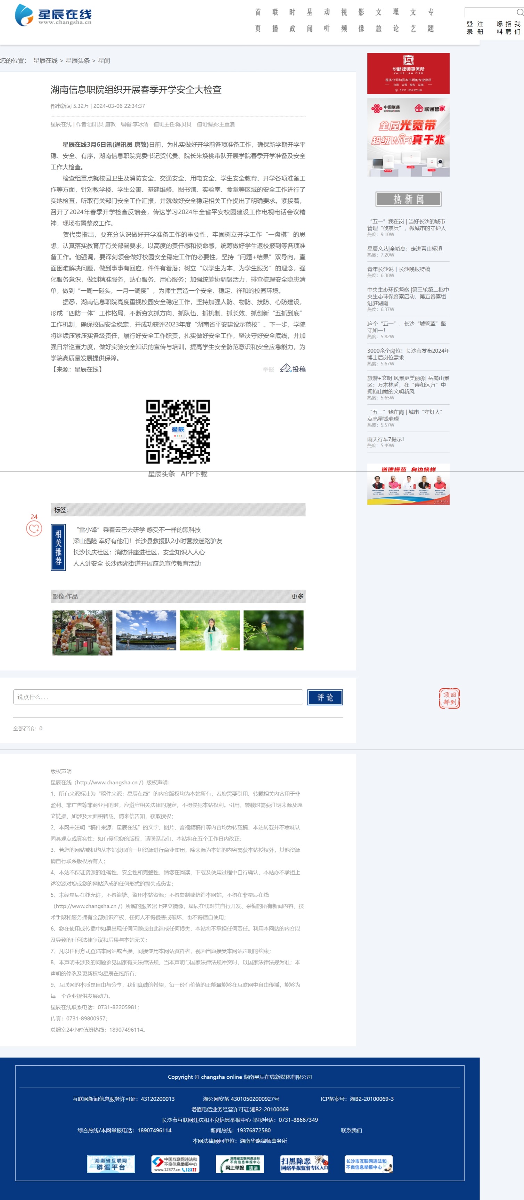The width and height of the screenshot is (524, 1200).
Task: Like the article with the heart icon
Action: pos(34,528)
